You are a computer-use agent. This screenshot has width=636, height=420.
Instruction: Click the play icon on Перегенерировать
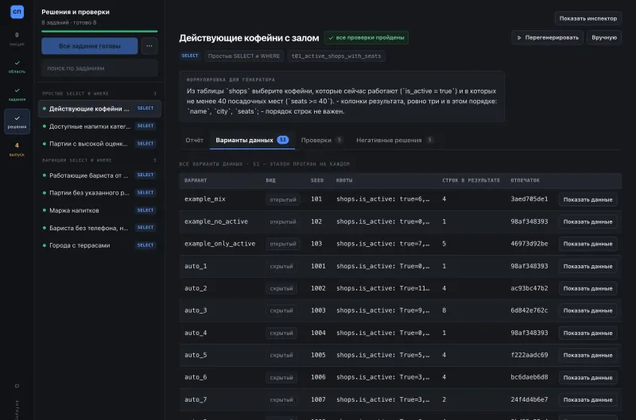pyautogui.click(x=519, y=37)
